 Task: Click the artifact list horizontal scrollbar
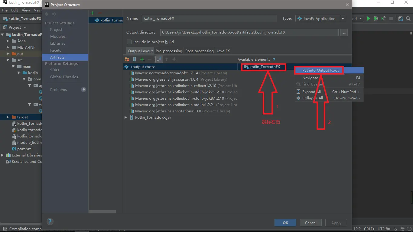(102, 211)
